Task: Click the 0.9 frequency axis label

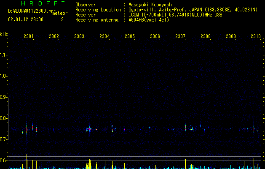Action: click(x=3, y=97)
